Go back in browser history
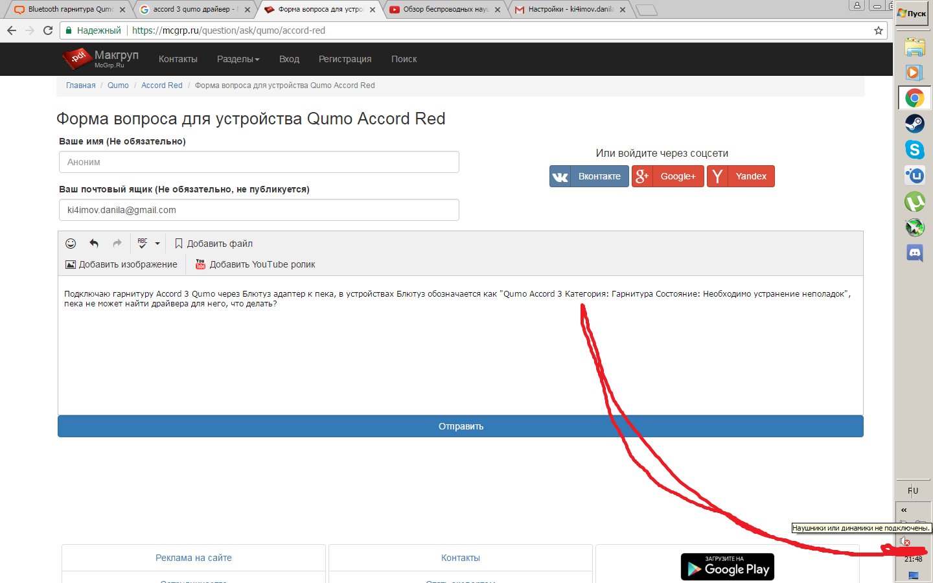The width and height of the screenshot is (933, 583). [12, 30]
